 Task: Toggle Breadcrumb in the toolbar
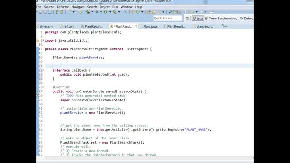click(170, 12)
